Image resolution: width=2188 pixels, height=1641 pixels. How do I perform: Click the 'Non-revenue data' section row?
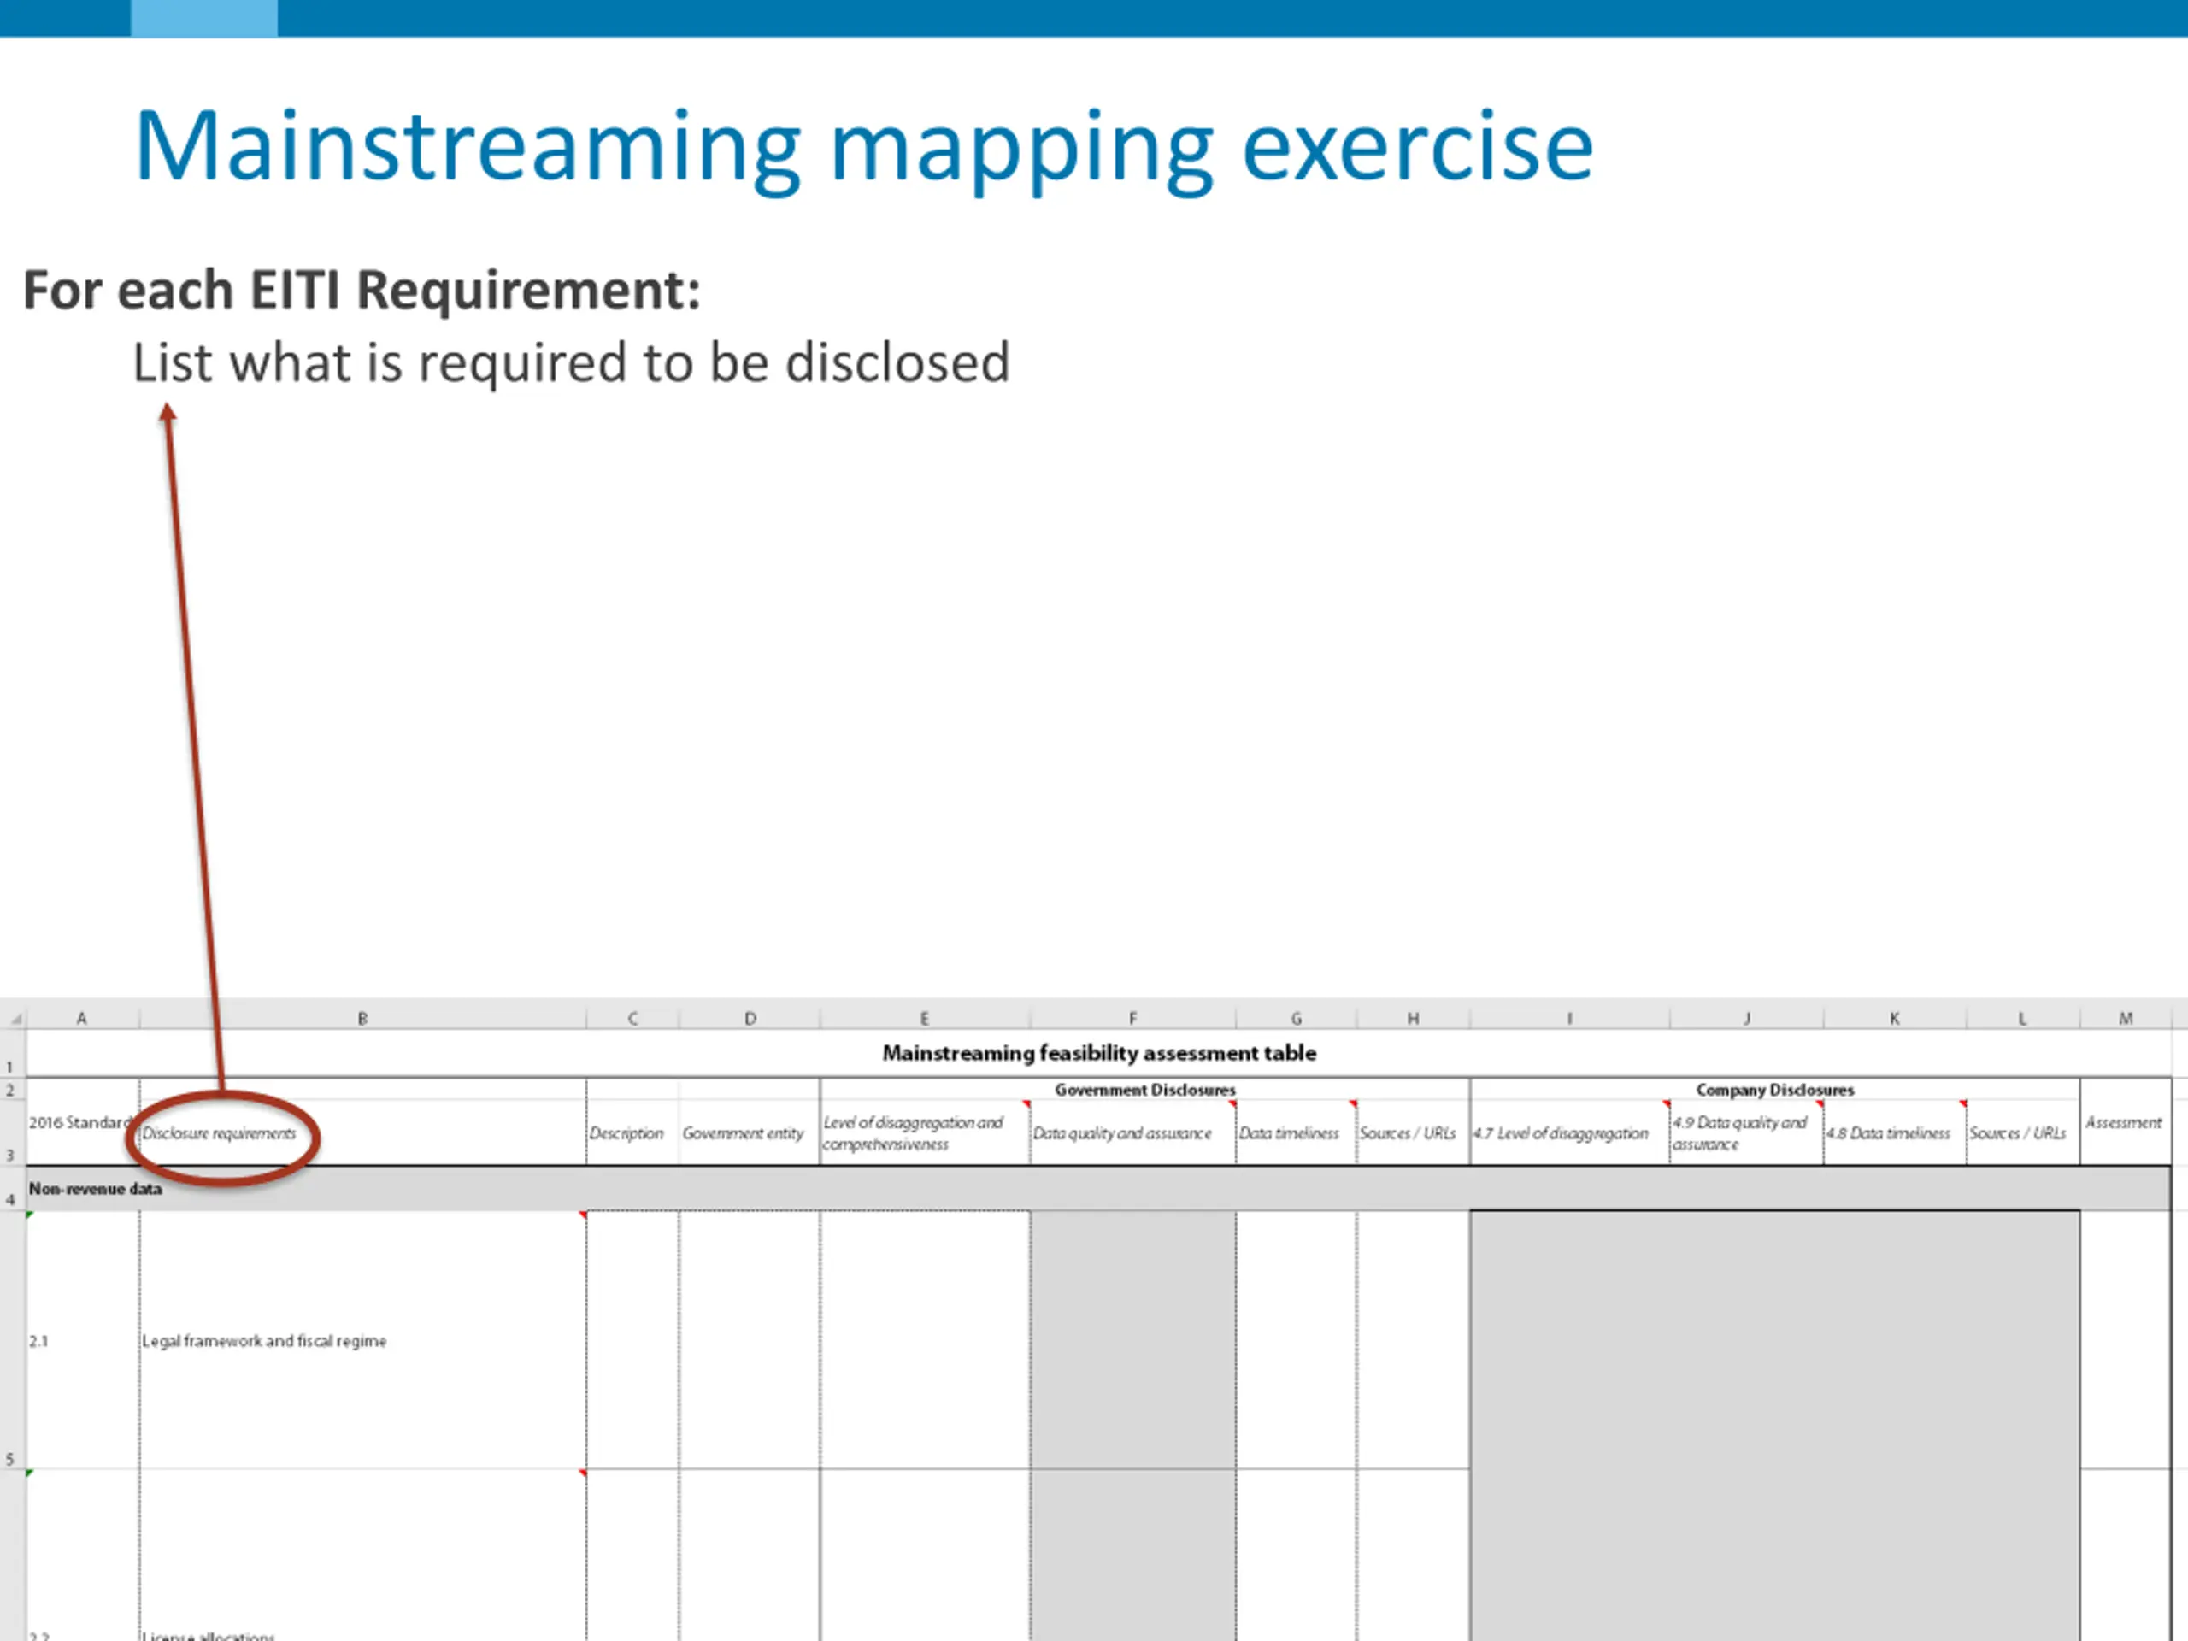tap(1099, 1188)
